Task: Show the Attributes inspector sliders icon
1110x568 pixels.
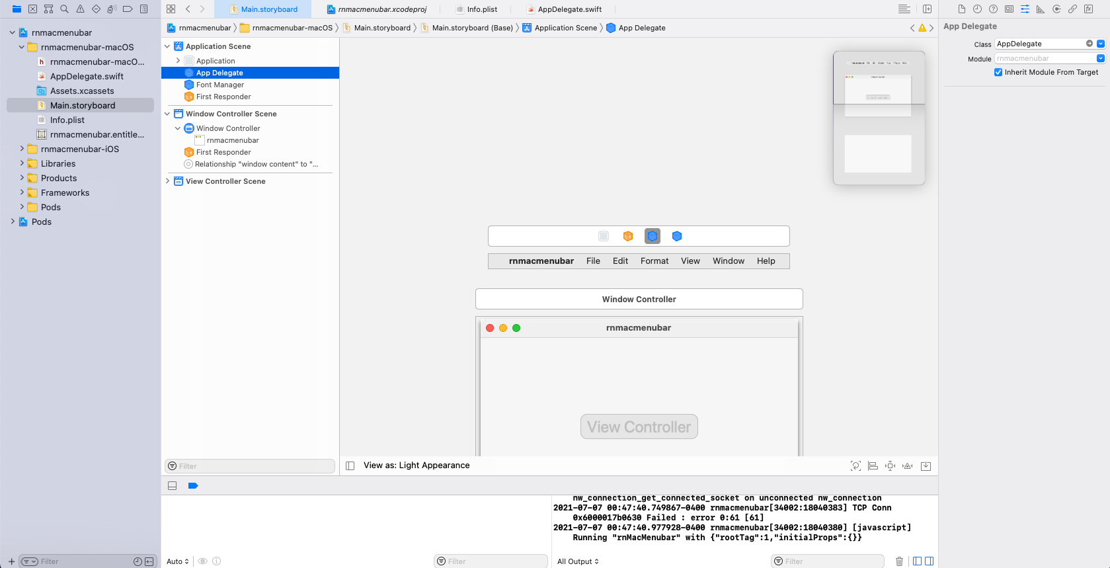Action: [x=1025, y=9]
